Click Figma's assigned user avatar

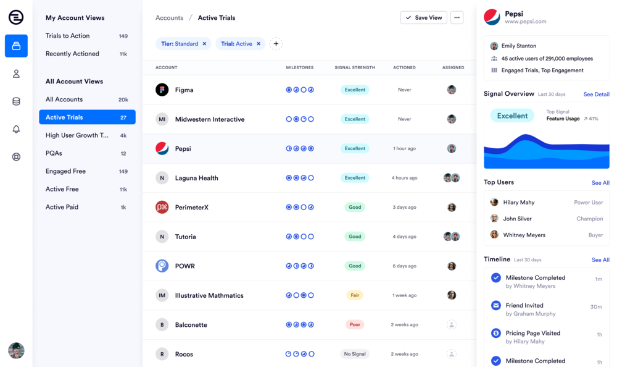click(452, 90)
